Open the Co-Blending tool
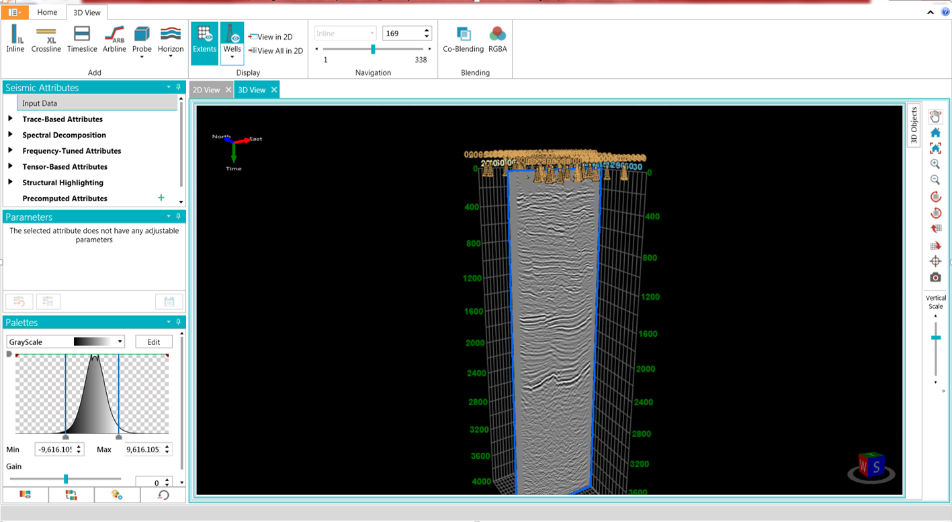 point(463,39)
